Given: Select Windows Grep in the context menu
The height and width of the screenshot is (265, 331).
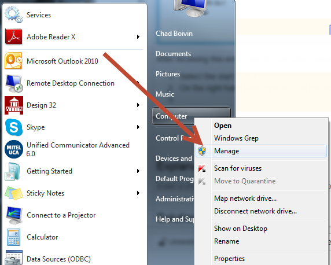Looking at the screenshot, I should pos(262,138).
